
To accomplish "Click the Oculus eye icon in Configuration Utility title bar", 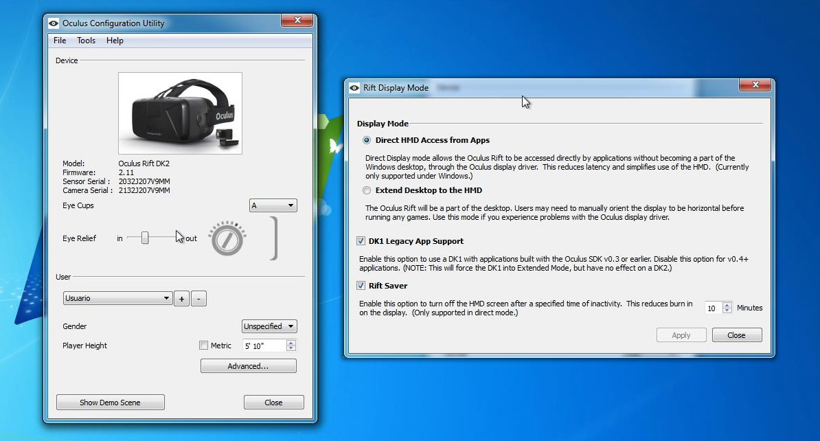I will pyautogui.click(x=54, y=23).
